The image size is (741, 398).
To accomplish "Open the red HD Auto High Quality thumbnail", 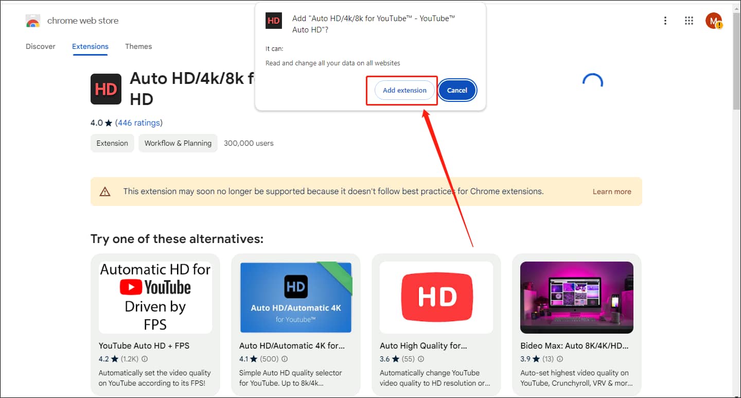I will pos(436,297).
